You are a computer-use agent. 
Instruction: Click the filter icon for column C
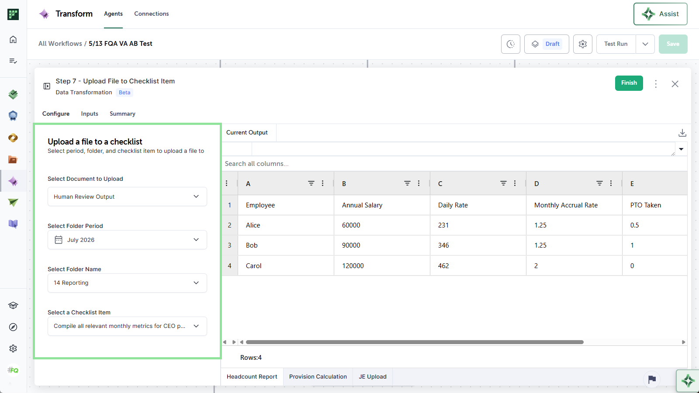503,183
